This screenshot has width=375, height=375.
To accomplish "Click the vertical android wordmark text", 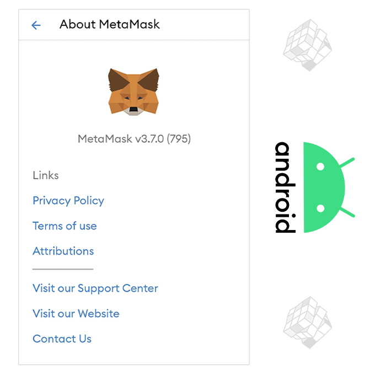I will pyautogui.click(x=283, y=187).
